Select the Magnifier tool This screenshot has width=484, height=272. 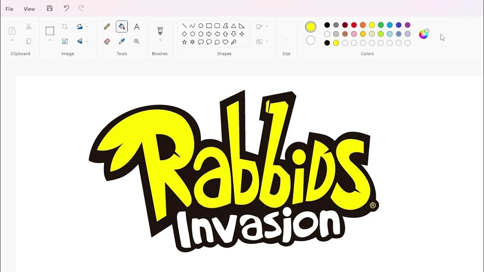click(137, 41)
